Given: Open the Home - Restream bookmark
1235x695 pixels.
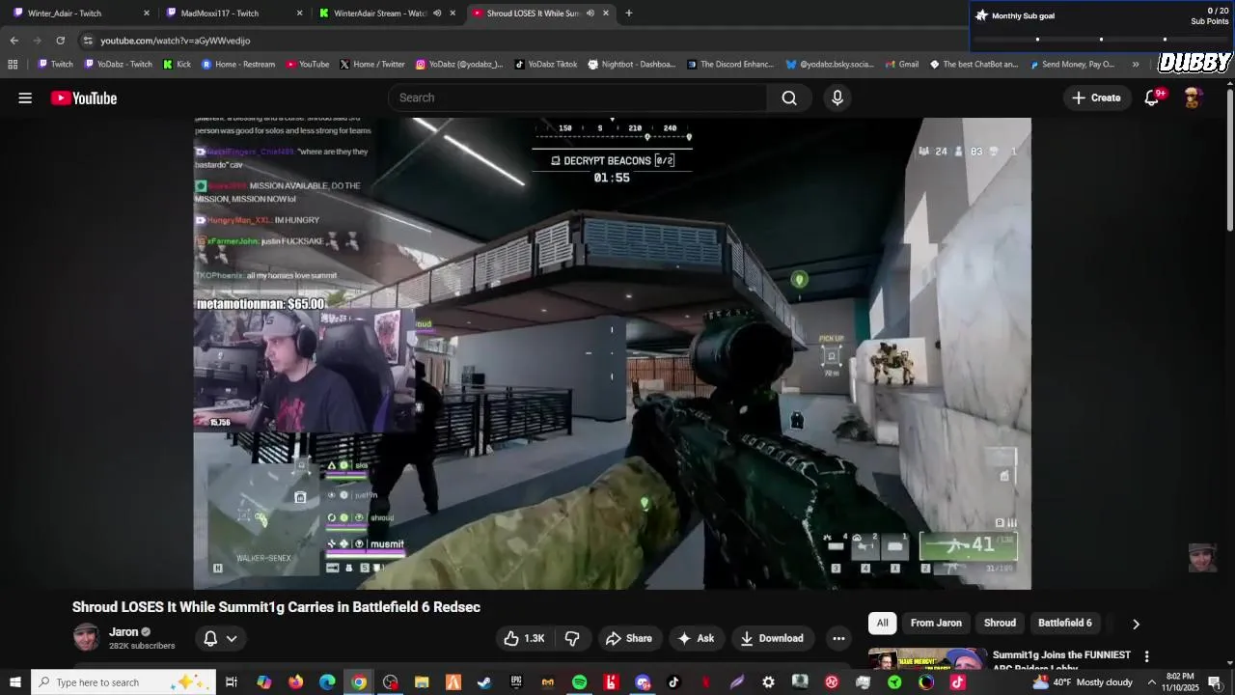Looking at the screenshot, I should 238,65.
